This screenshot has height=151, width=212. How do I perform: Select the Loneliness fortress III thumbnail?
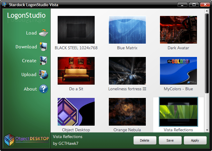pos(127,71)
